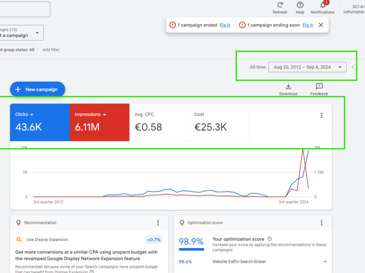Open help for Display Expansion recommendation
365x273 pixels.
(92, 272)
